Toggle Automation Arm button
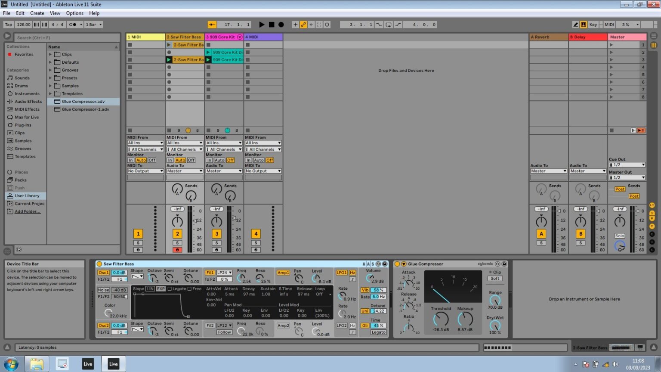The image size is (661, 372). click(303, 25)
